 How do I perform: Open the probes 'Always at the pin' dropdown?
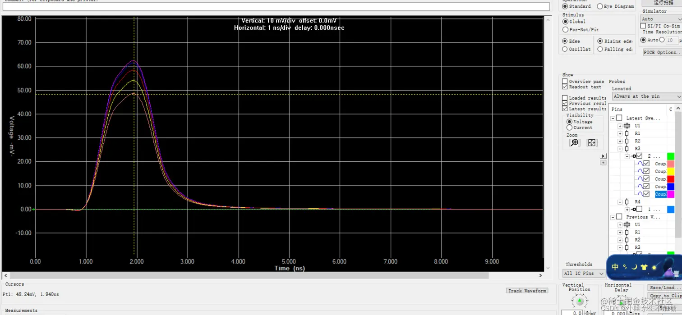pyautogui.click(x=646, y=96)
